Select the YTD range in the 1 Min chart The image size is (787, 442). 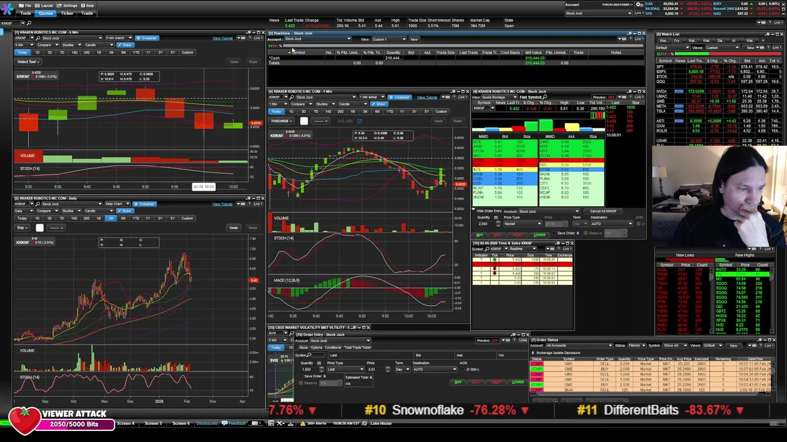point(389,111)
